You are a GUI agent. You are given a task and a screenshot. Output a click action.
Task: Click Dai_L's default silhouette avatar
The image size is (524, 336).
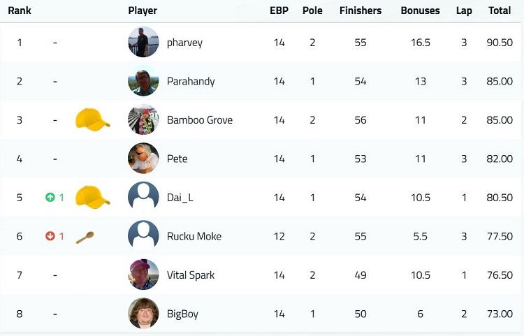pos(143,197)
